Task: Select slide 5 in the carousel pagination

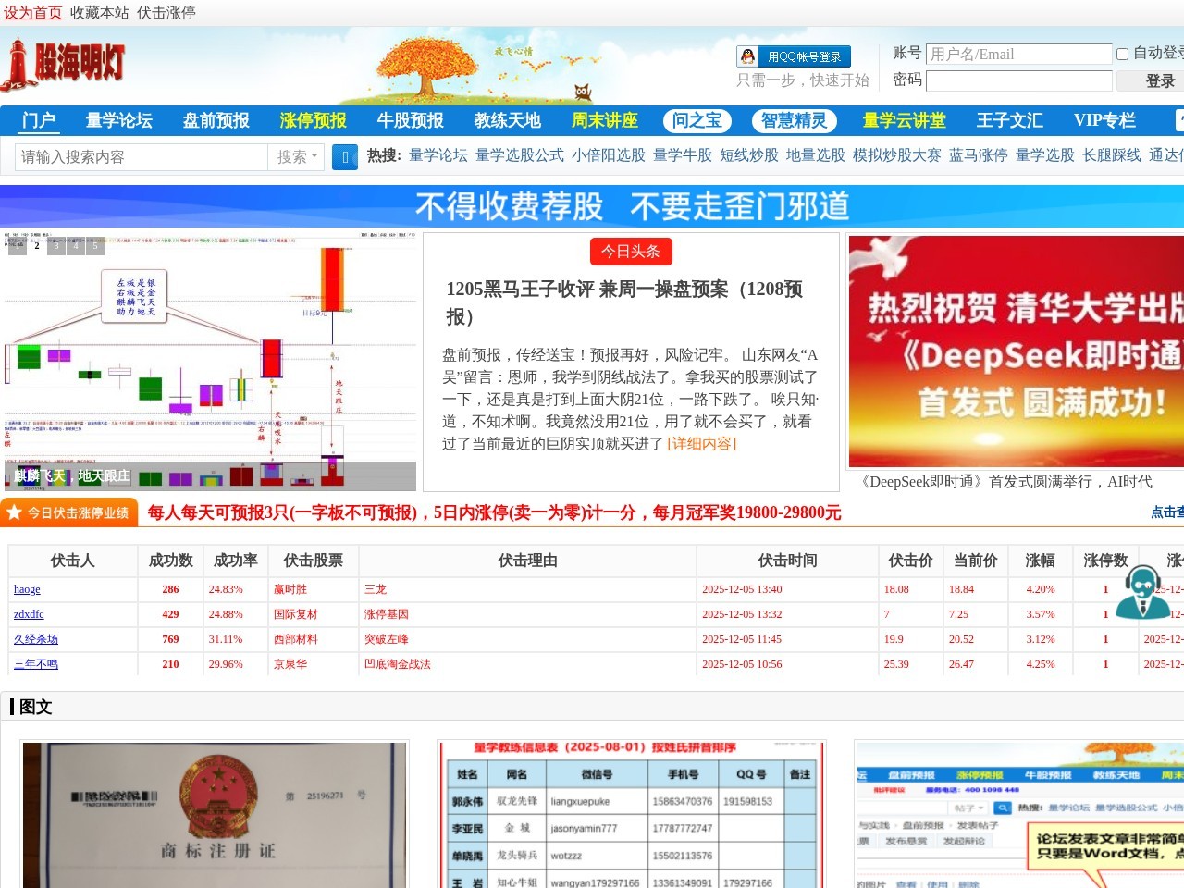Action: (x=95, y=245)
